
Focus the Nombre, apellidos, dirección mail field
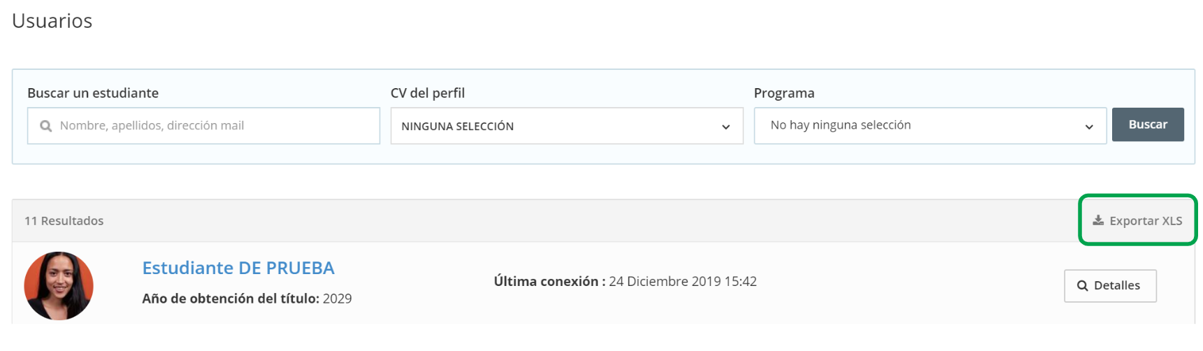[x=203, y=126]
